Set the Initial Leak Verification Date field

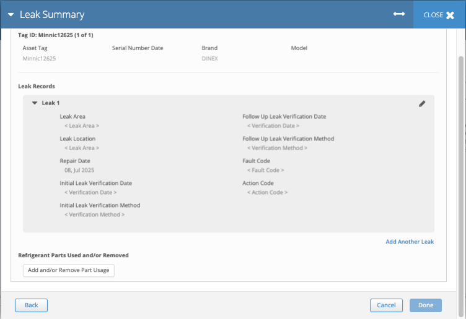(x=90, y=192)
